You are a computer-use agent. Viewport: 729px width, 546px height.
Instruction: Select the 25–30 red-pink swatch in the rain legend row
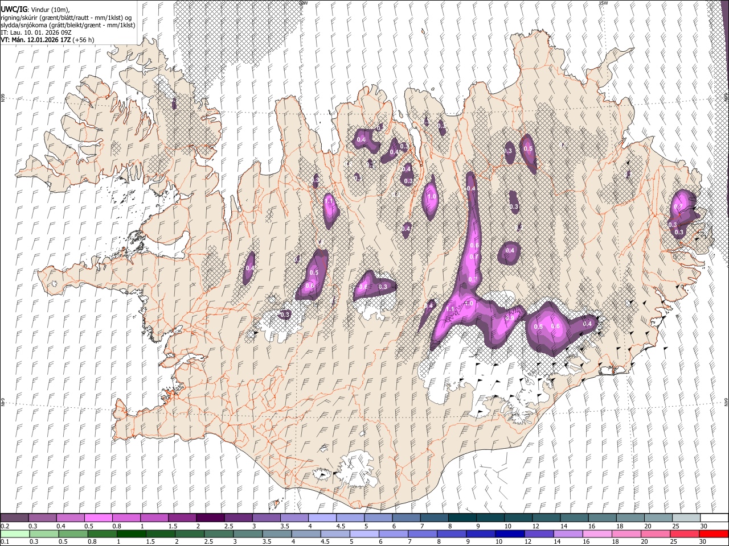tap(685, 533)
